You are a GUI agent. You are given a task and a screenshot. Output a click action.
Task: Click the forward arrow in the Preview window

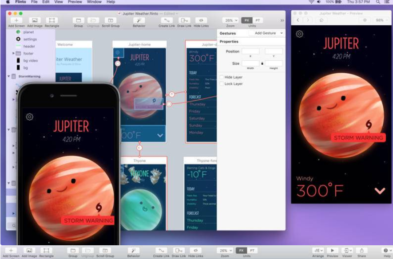click(x=308, y=20)
